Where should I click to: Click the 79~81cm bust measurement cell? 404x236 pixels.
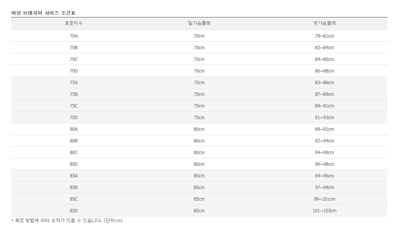(324, 36)
